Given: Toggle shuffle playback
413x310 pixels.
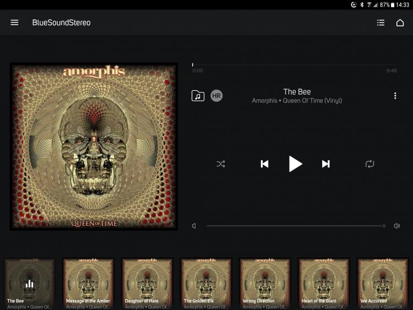Looking at the screenshot, I should pyautogui.click(x=221, y=164).
